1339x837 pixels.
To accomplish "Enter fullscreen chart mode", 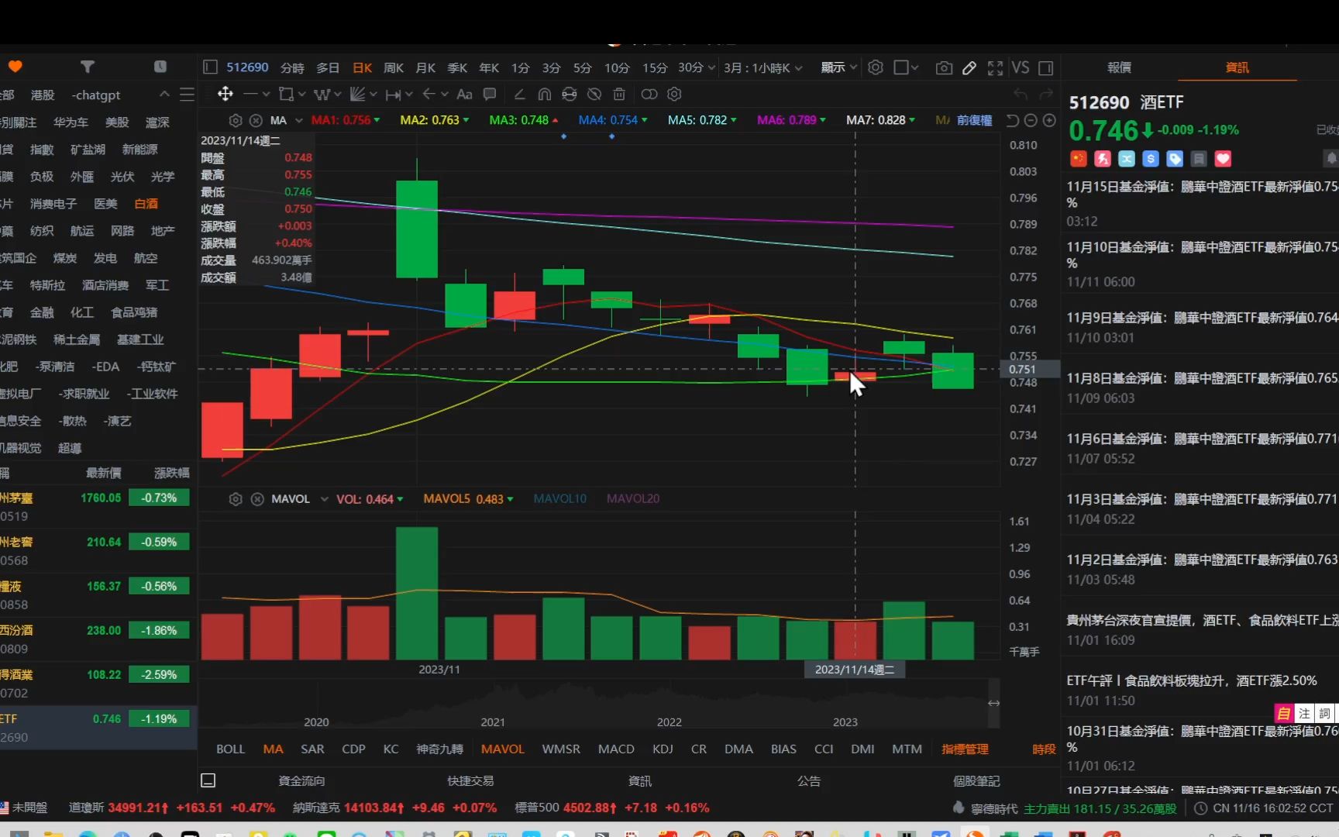I will 996,68.
